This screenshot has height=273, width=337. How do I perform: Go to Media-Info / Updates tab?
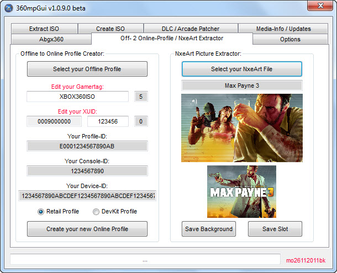283,29
